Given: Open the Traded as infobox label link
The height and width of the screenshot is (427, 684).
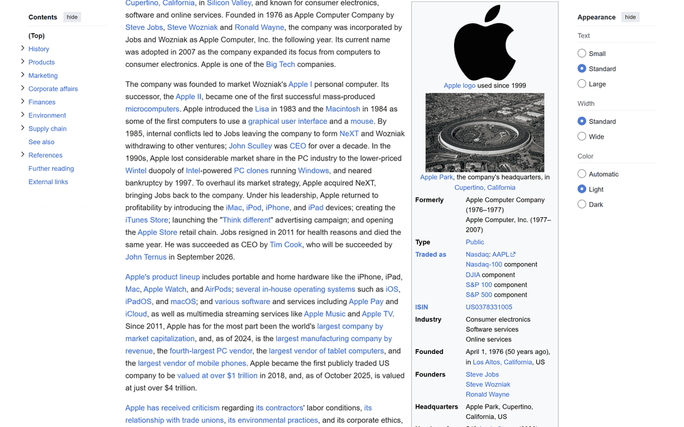Looking at the screenshot, I should click(x=430, y=254).
